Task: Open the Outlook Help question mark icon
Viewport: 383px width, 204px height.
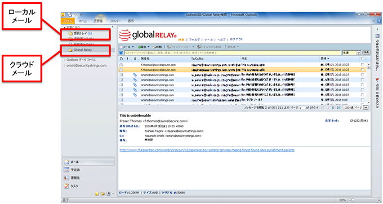Action: [x=379, y=21]
